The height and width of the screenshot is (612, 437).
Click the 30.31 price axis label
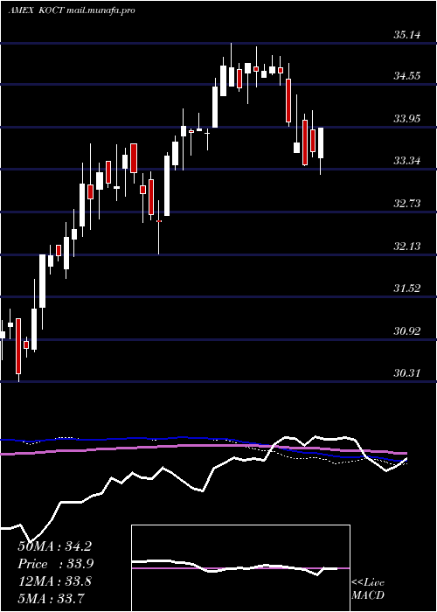click(x=407, y=373)
